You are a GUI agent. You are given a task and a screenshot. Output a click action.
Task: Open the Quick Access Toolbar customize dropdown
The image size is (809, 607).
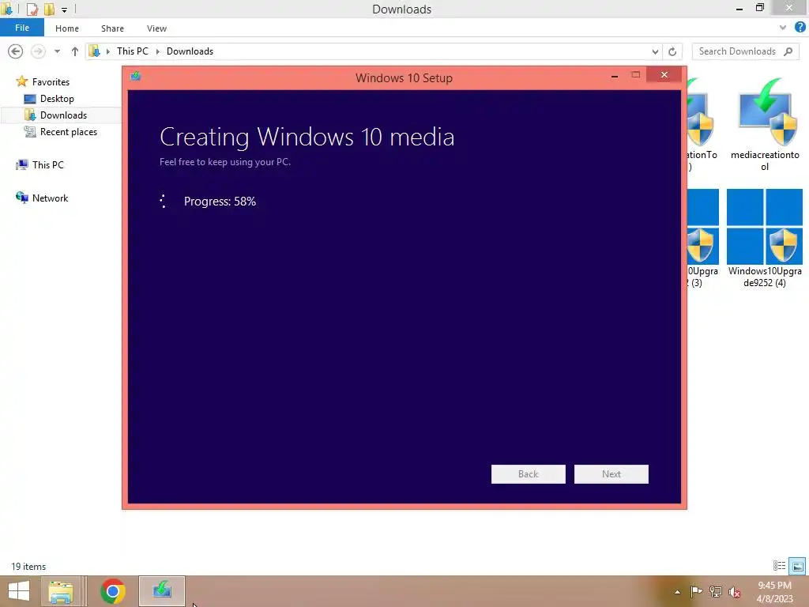pyautogui.click(x=65, y=9)
